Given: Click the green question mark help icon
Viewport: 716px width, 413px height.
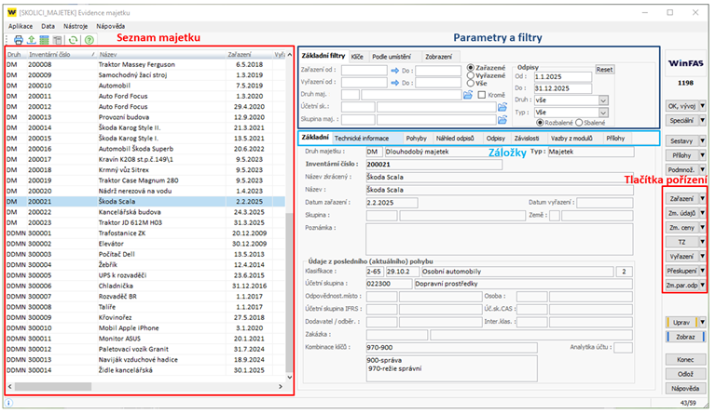Looking at the screenshot, I should 89,40.
